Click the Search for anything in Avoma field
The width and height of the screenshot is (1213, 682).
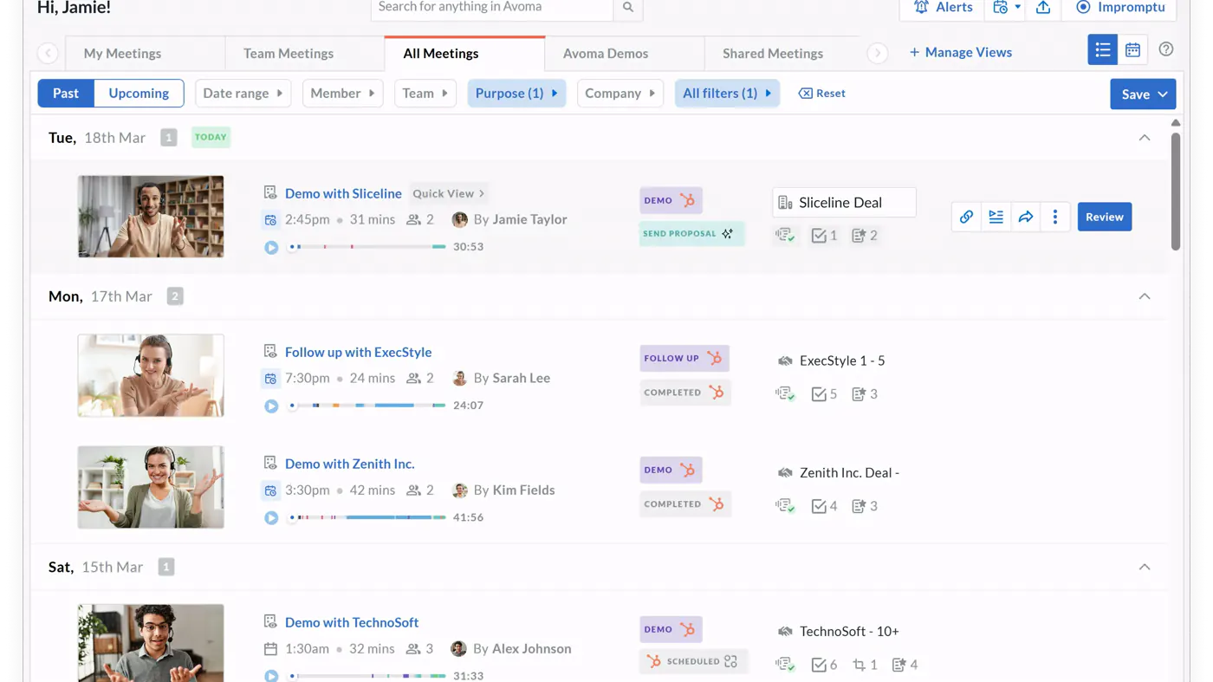click(492, 8)
